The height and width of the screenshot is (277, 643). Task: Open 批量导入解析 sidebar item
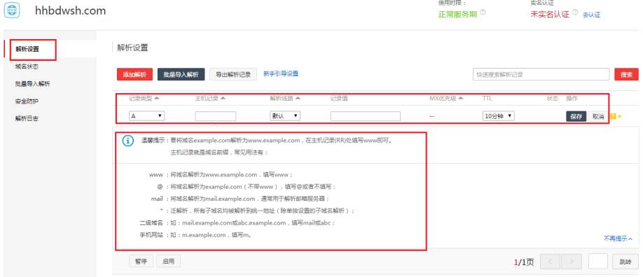pyautogui.click(x=32, y=84)
